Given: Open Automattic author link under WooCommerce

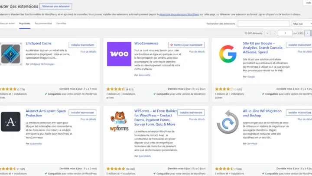Looking at the screenshot, I should tap(144, 75).
